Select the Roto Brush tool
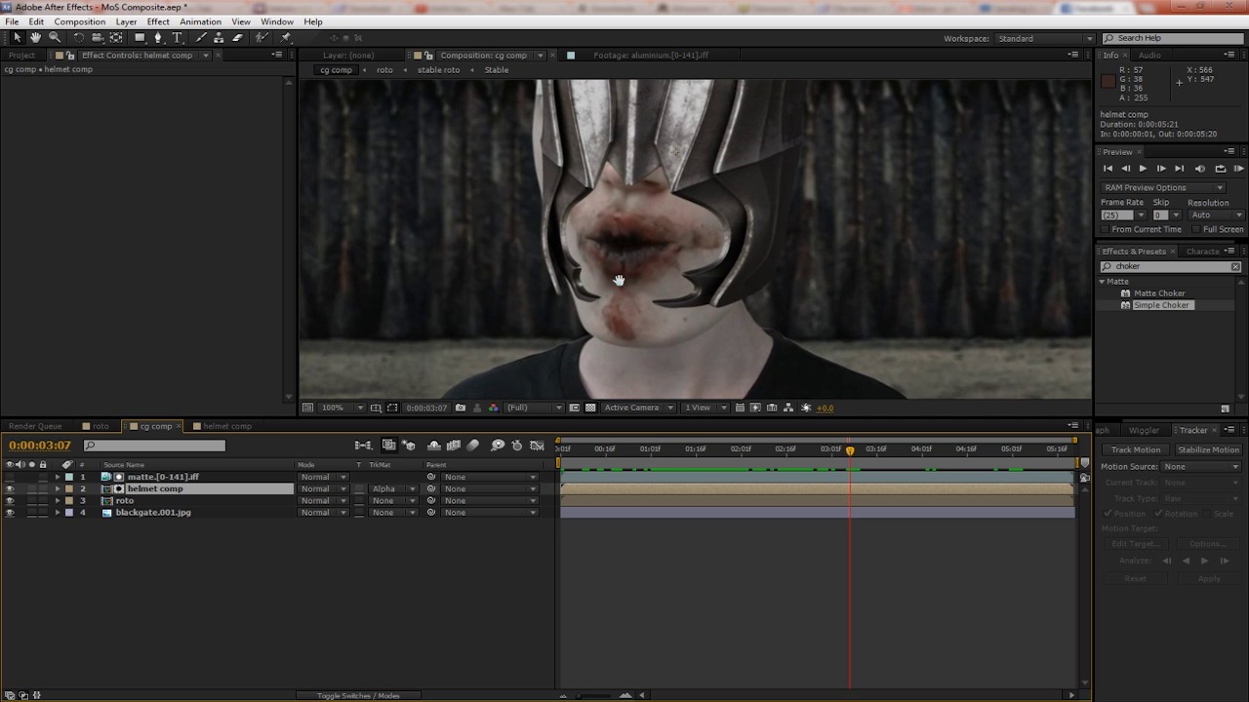This screenshot has width=1249, height=702. coord(262,38)
